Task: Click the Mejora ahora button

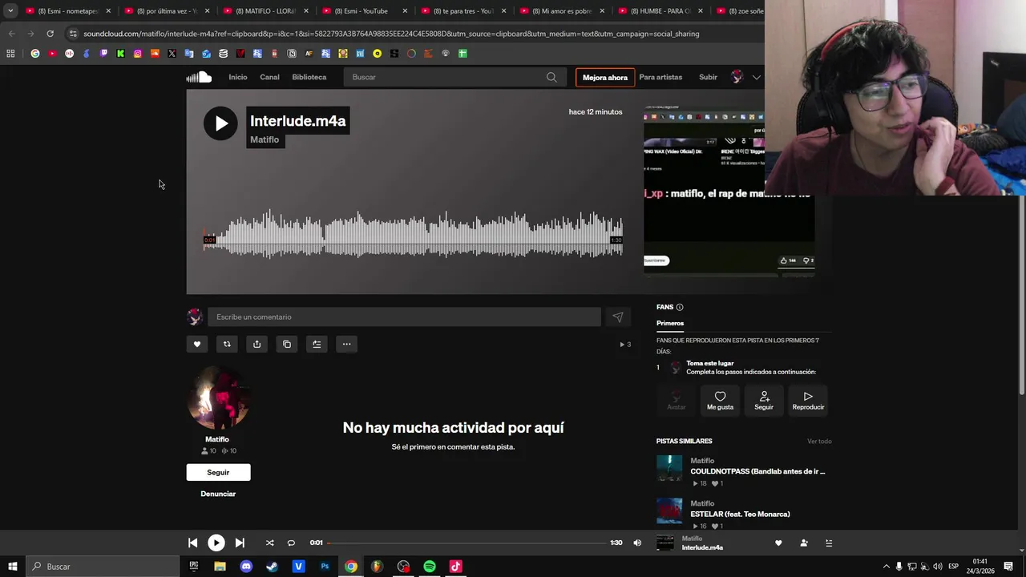Action: pos(605,78)
